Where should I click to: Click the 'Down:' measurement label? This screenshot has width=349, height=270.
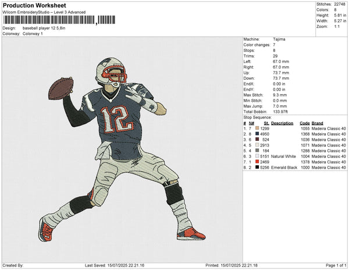click(x=248, y=79)
